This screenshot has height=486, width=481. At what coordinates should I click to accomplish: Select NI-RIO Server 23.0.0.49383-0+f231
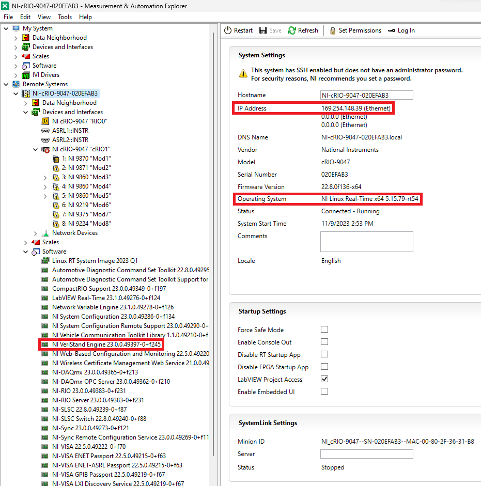coord(98,400)
